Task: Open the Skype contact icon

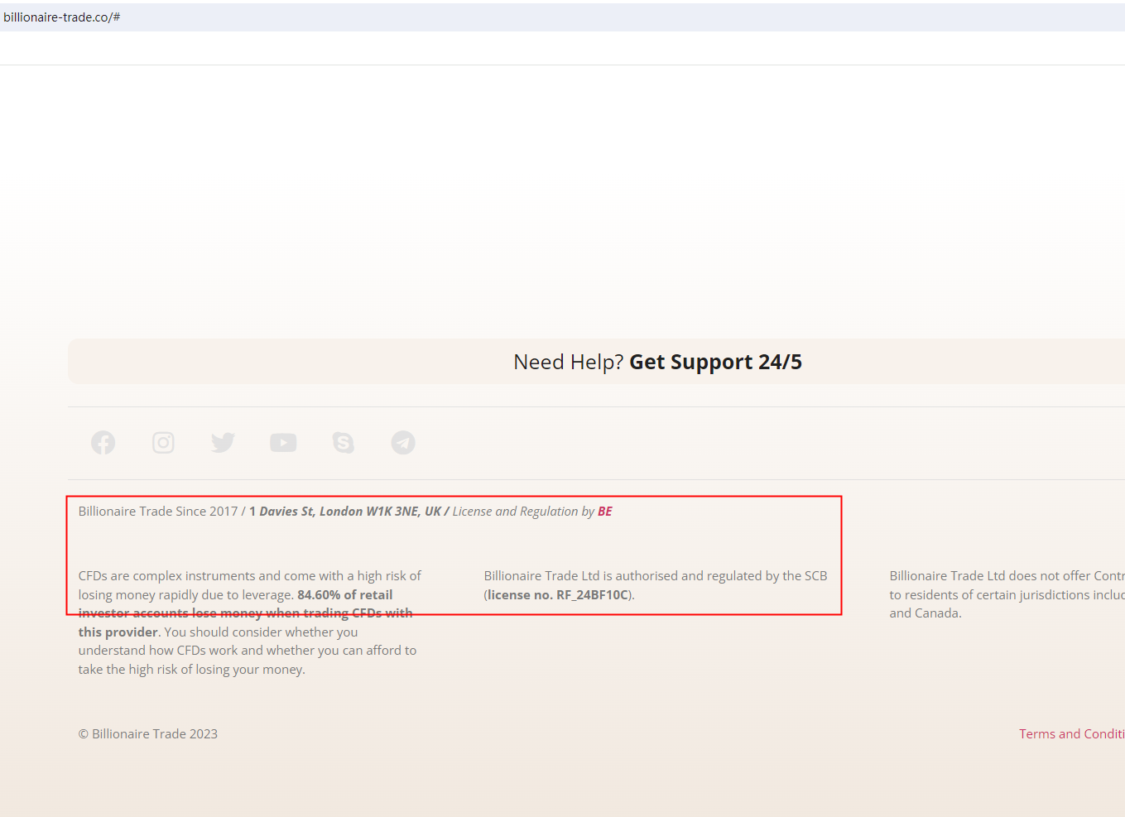Action: pos(343,443)
